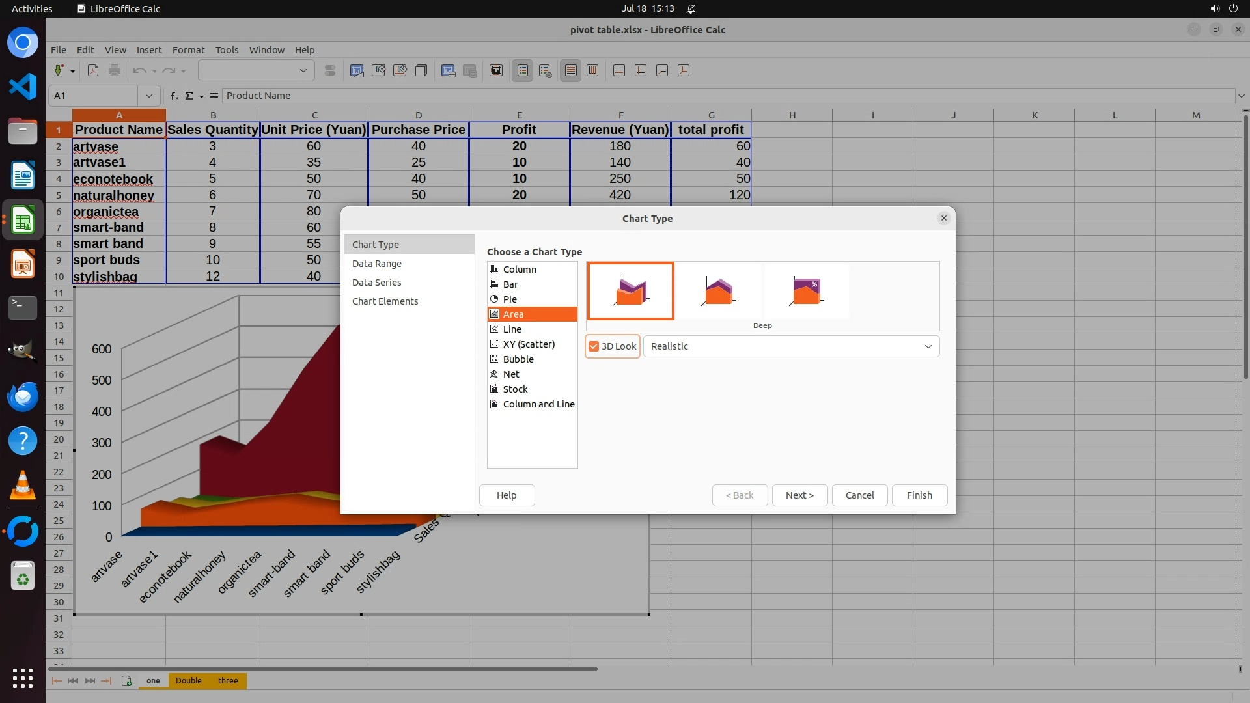
Task: Click the Finish button
Action: [919, 495]
